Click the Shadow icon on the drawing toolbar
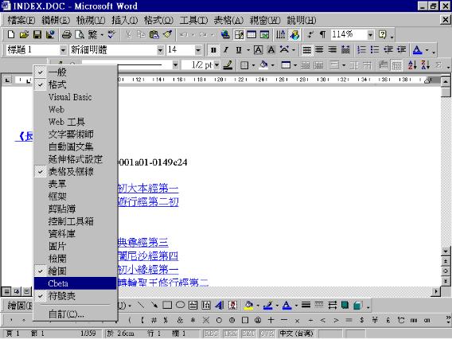Screen dimensions: 452x339 tap(345, 306)
